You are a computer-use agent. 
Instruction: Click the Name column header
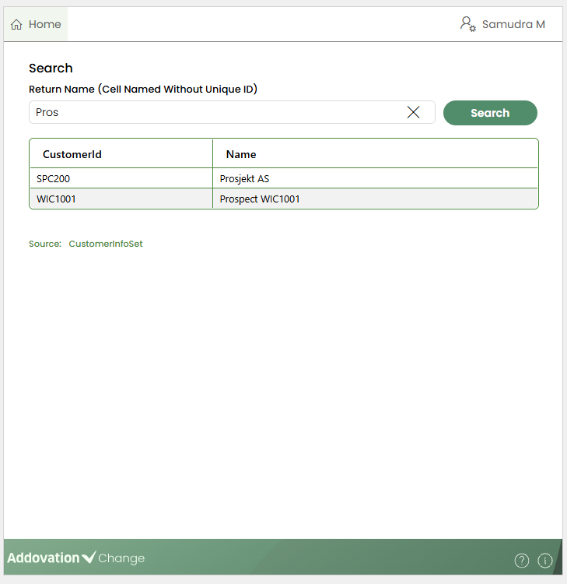click(x=241, y=154)
